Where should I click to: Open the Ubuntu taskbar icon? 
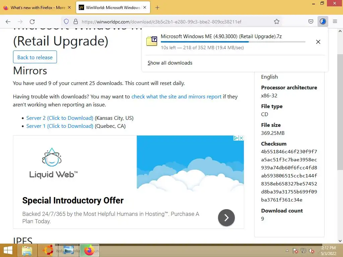point(48,250)
